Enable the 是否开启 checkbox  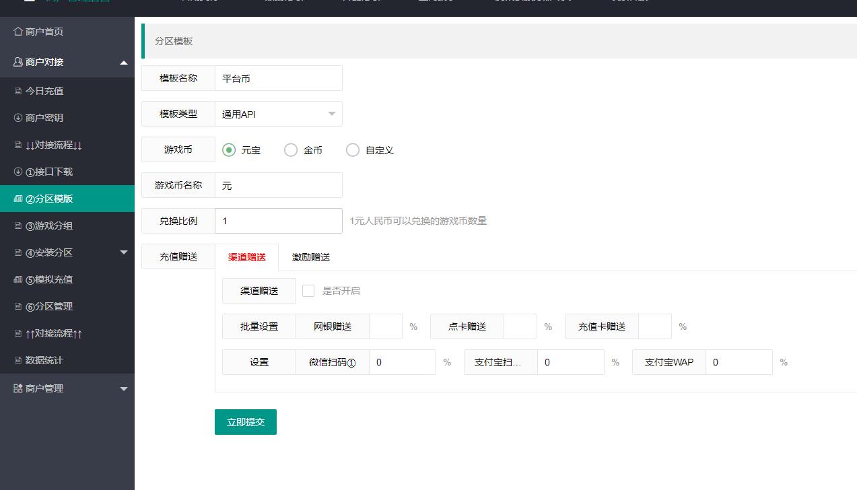[308, 291]
